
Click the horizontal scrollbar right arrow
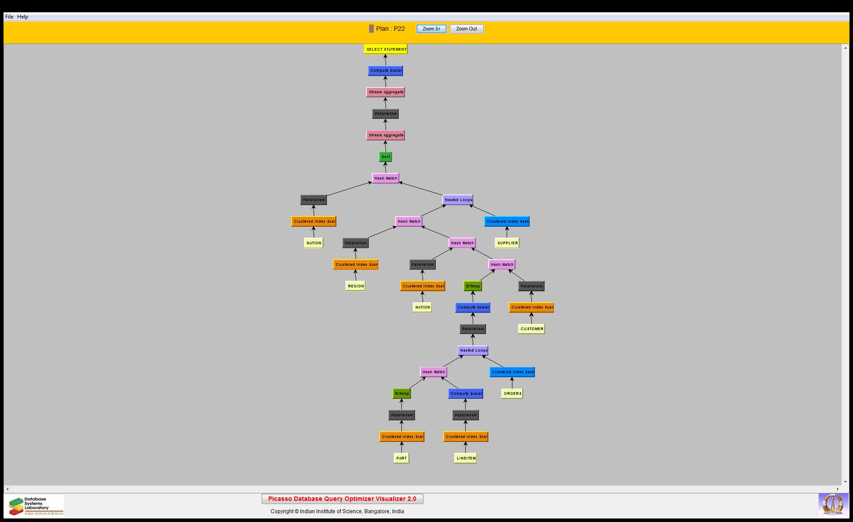pyautogui.click(x=838, y=489)
